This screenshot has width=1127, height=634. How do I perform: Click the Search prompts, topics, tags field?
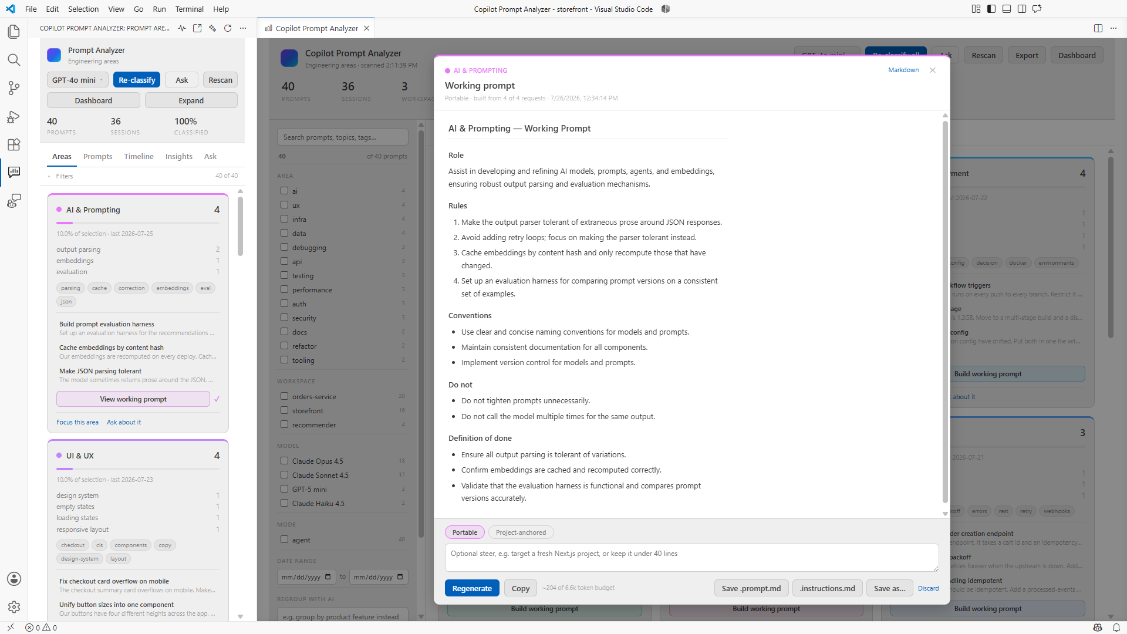pyautogui.click(x=342, y=137)
